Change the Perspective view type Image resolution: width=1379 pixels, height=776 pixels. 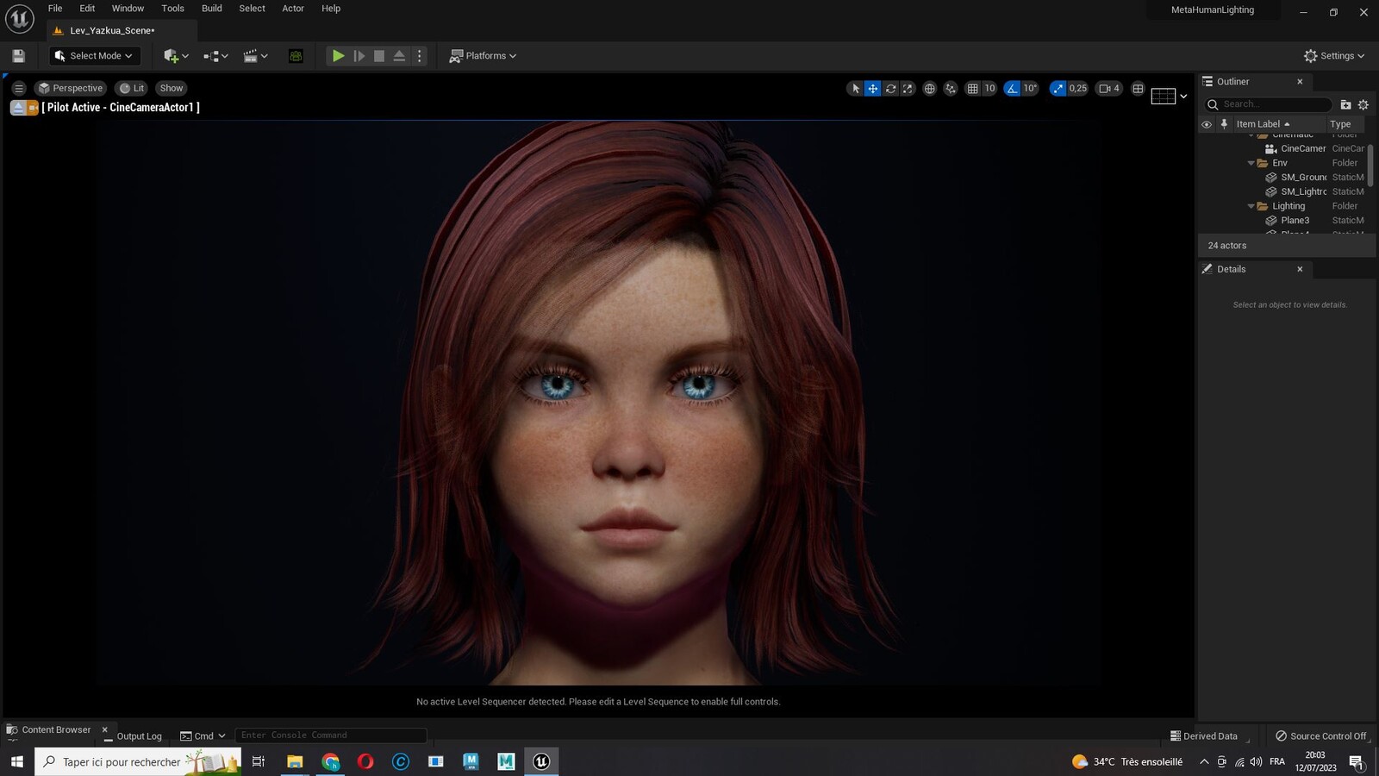click(x=70, y=88)
